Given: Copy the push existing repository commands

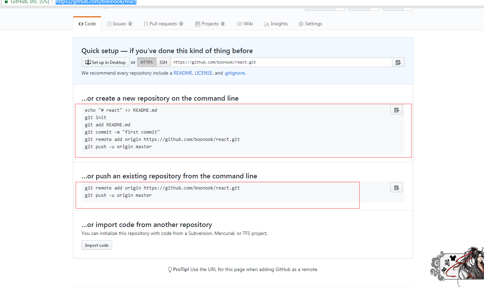Looking at the screenshot, I should (x=397, y=188).
